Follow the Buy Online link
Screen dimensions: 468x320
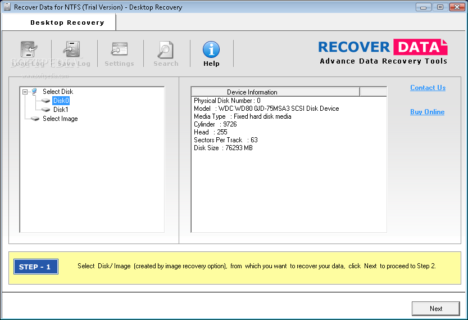[x=427, y=112]
